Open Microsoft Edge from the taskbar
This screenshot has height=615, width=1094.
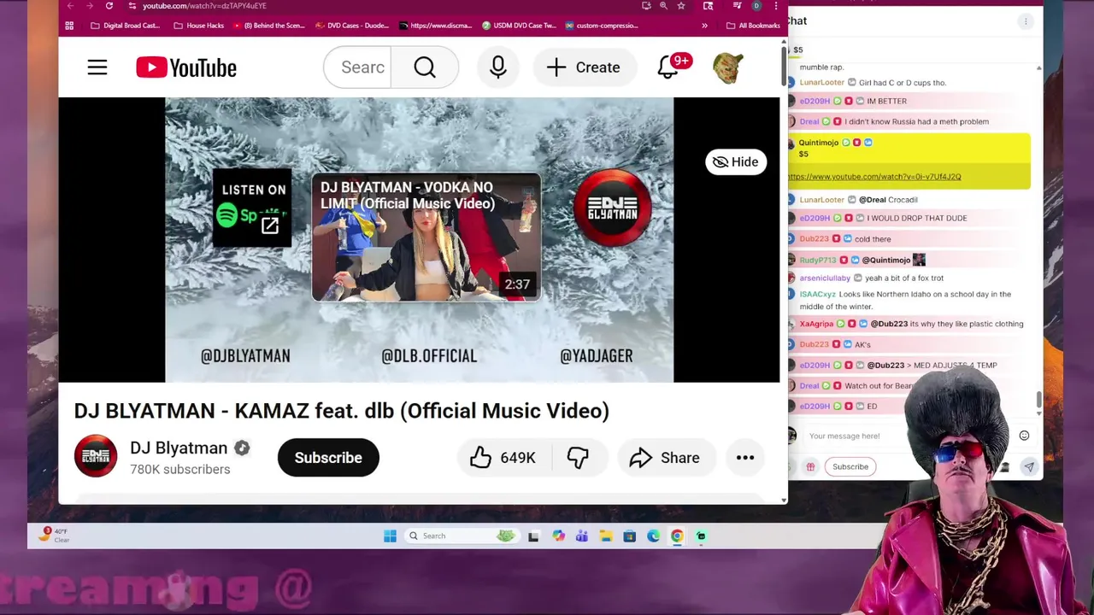point(653,536)
